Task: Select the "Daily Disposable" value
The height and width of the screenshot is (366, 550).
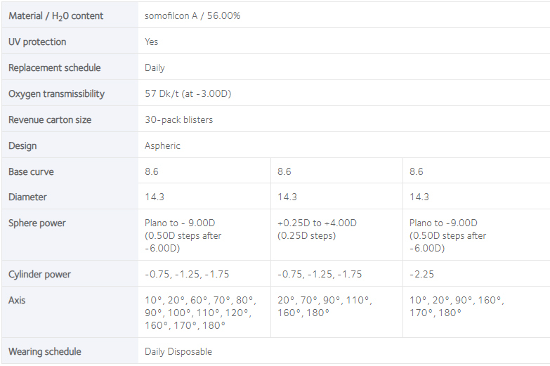Action: coord(178,351)
